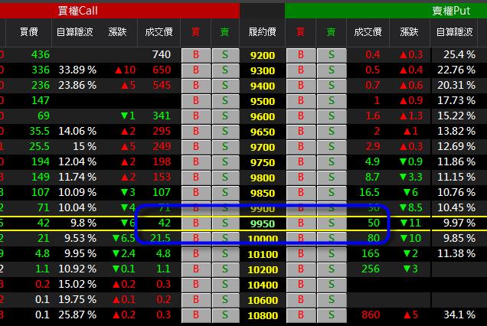
Task: Click the implied volatility value 33.89 %
Action: tap(77, 70)
